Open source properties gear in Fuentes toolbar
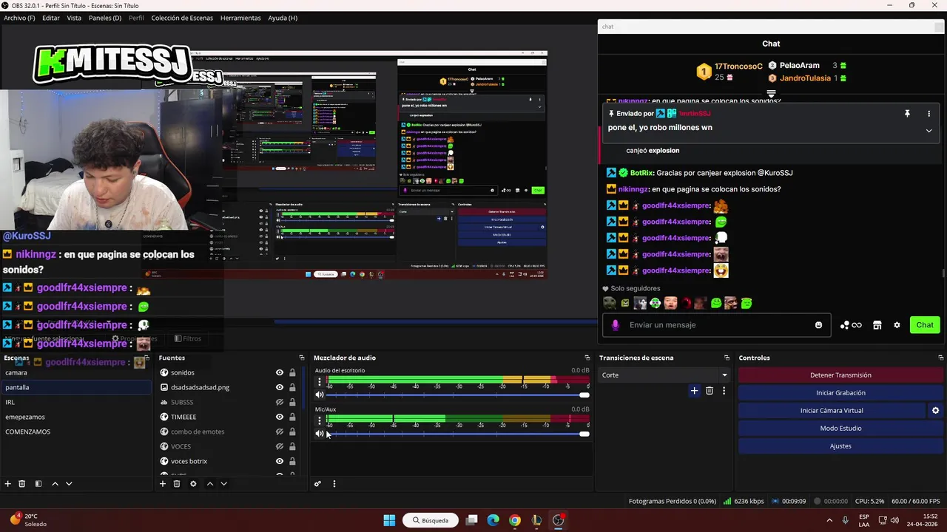The image size is (947, 532). pyautogui.click(x=193, y=484)
